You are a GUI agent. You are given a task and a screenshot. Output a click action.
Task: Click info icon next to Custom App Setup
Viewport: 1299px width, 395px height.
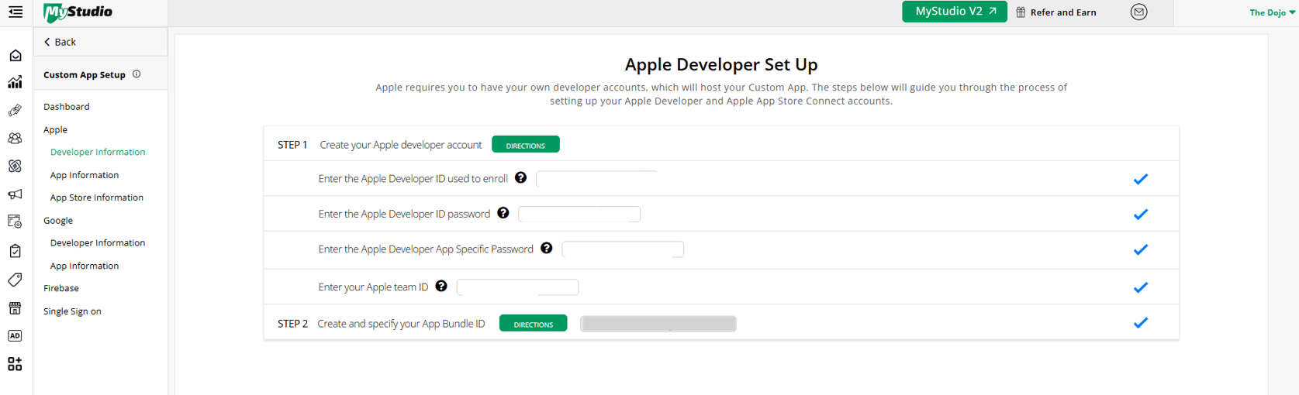(136, 74)
